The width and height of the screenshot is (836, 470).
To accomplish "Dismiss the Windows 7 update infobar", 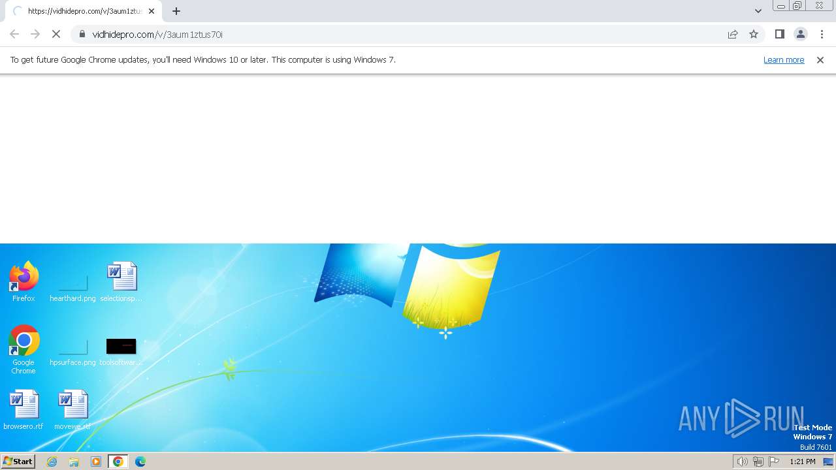I will 820,59.
